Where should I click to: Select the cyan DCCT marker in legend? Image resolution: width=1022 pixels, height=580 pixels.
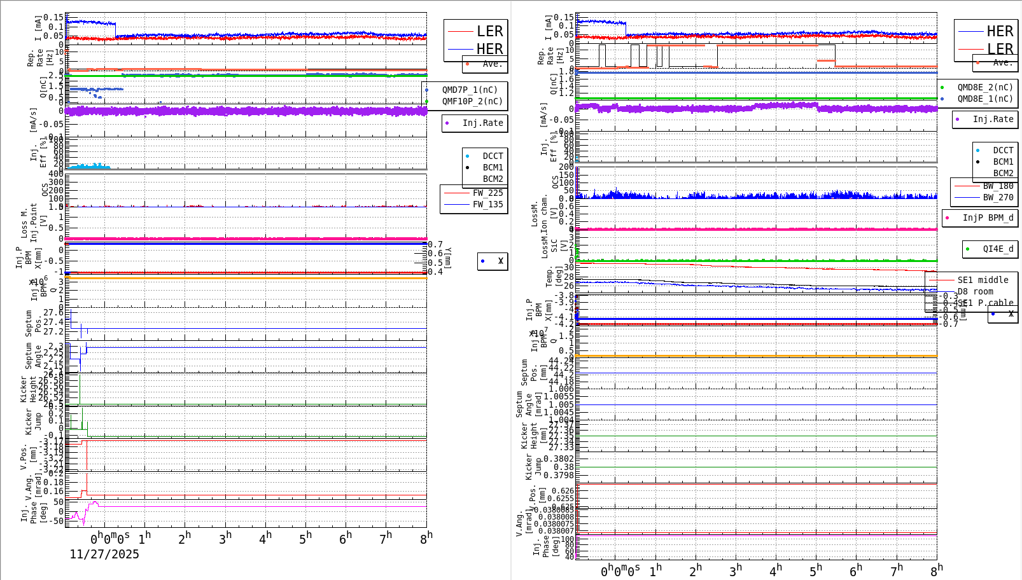(466, 156)
